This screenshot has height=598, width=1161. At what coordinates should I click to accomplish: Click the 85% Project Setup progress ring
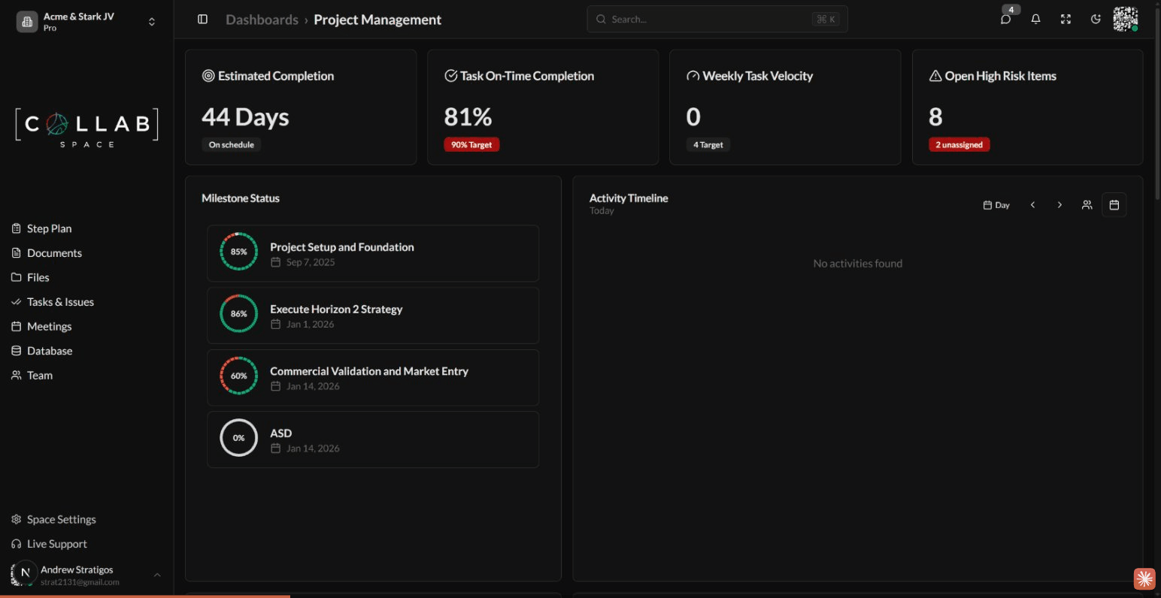[x=238, y=252]
